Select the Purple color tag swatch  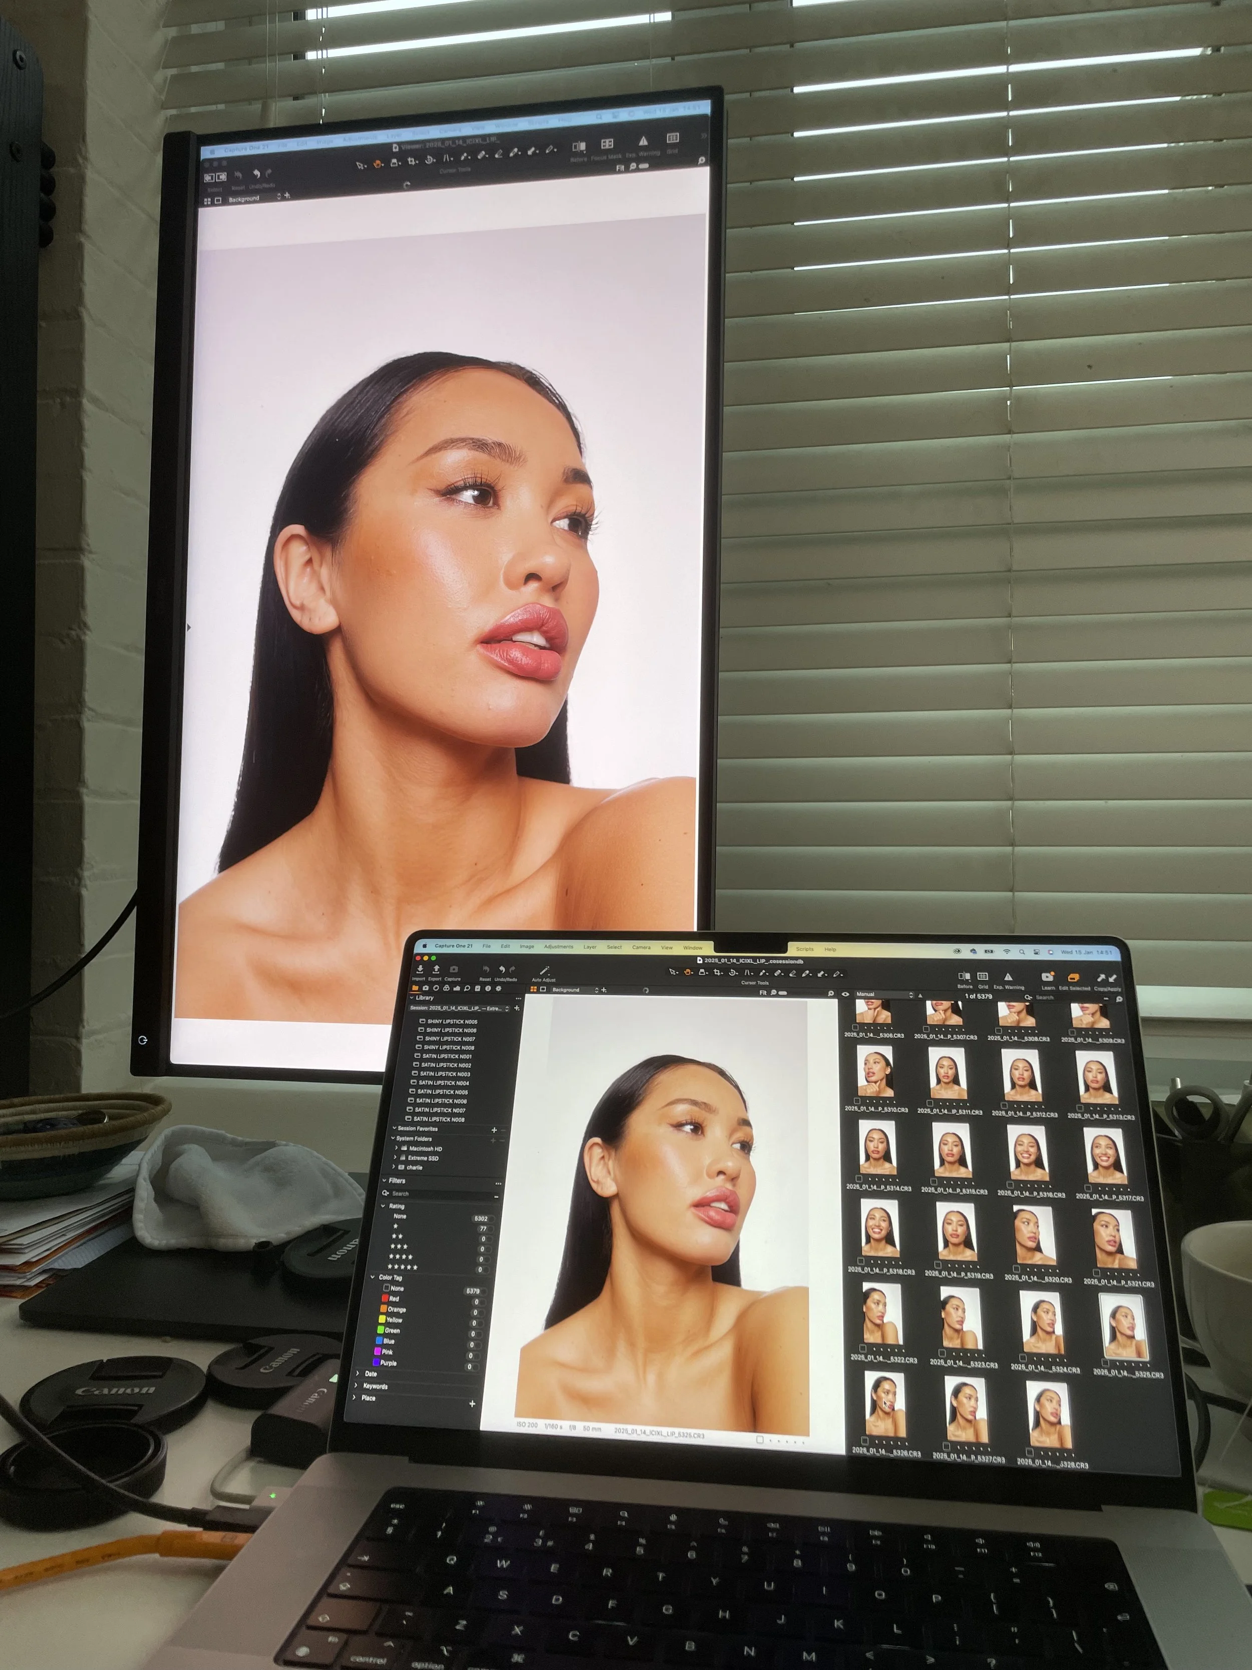pos(377,1363)
